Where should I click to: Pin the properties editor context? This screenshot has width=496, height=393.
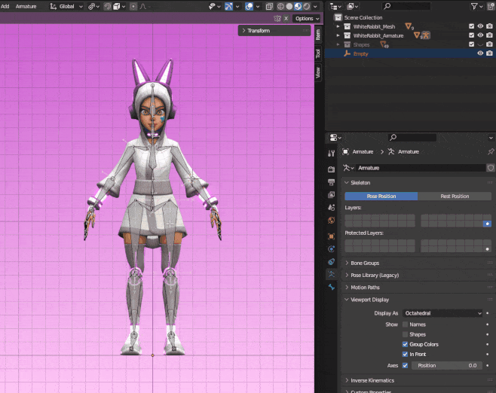tap(491, 151)
